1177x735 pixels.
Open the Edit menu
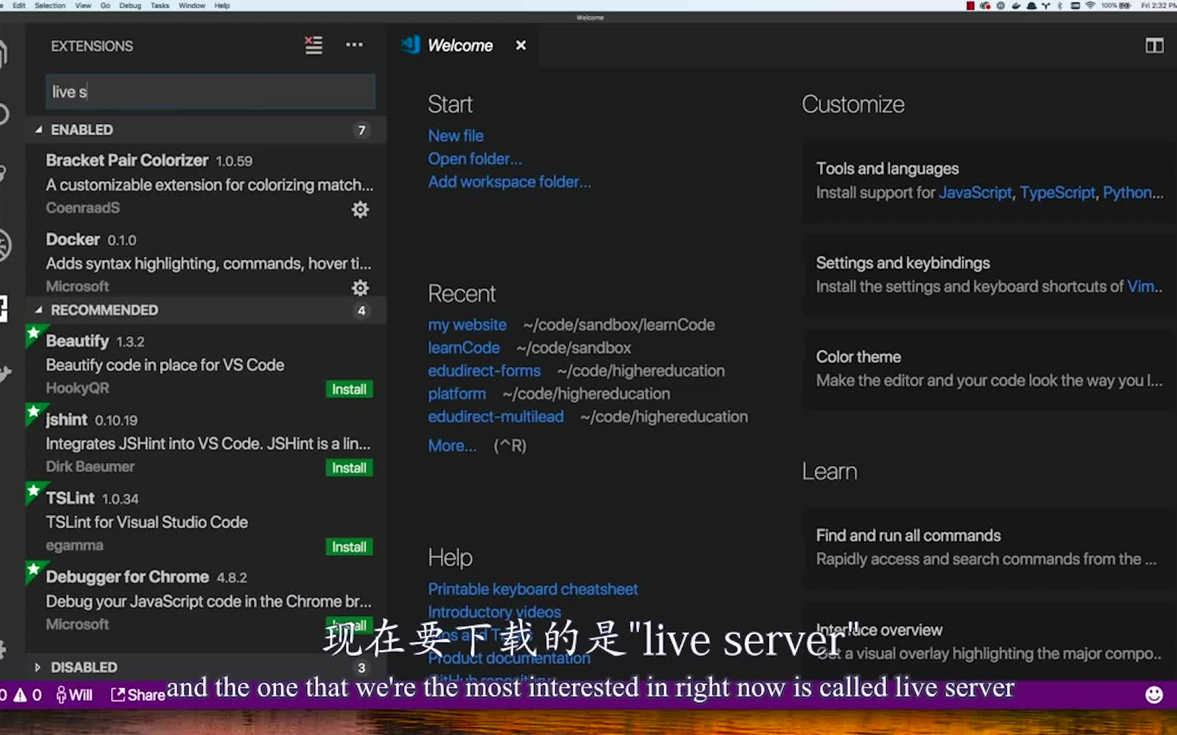19,5
